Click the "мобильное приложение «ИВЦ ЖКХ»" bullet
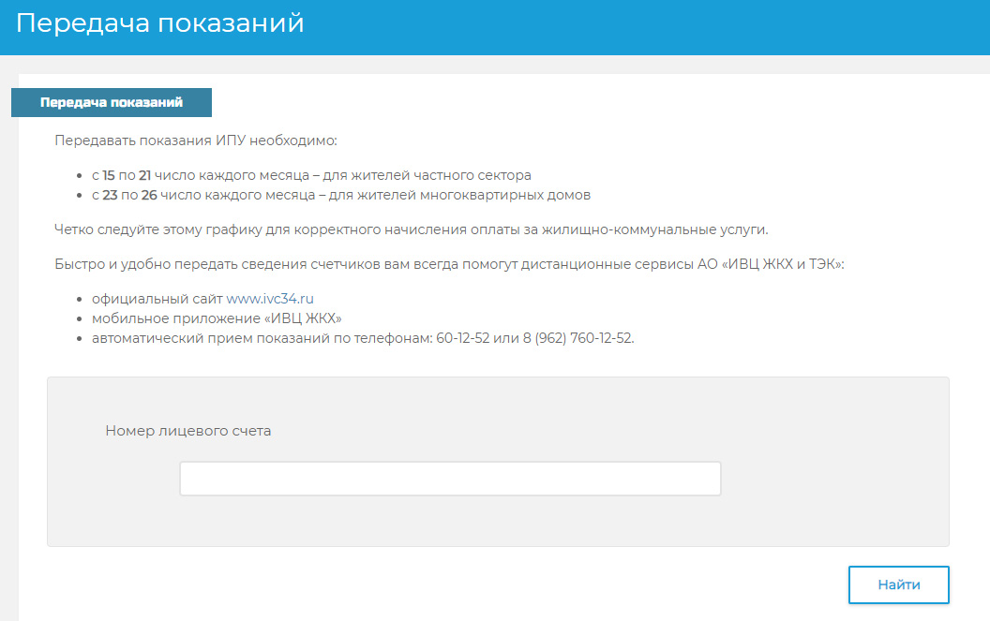Viewport: 990px width, 621px height. [x=217, y=318]
